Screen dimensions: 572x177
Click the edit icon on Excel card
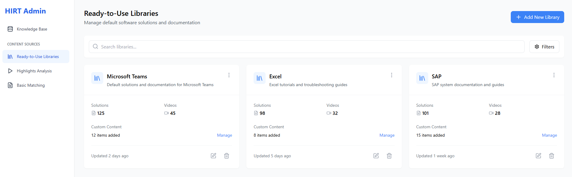[376, 156]
